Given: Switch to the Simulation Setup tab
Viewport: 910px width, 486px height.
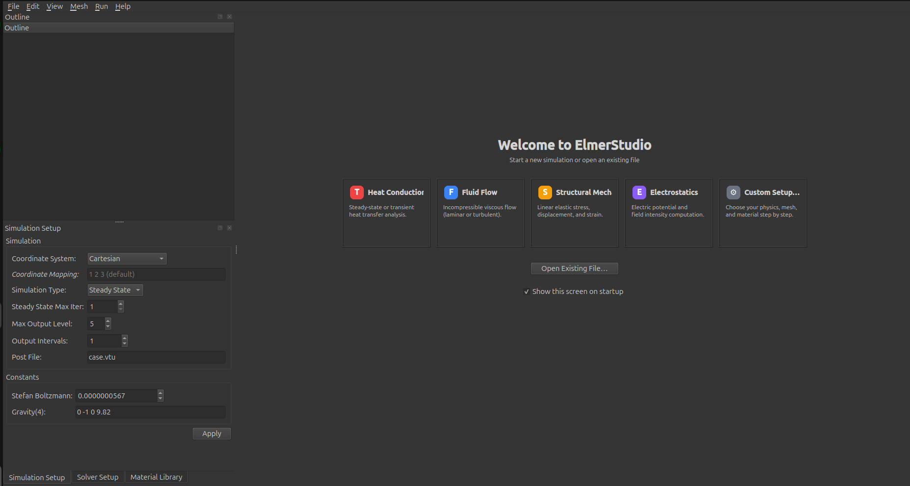Looking at the screenshot, I should coord(37,478).
